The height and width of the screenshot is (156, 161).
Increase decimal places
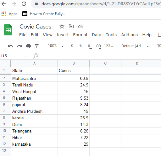click(98, 46)
